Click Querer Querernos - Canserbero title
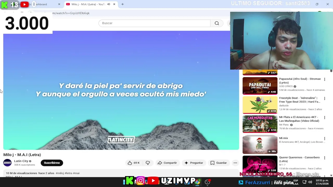The width and height of the screenshot is (333, 187). tap(299, 159)
